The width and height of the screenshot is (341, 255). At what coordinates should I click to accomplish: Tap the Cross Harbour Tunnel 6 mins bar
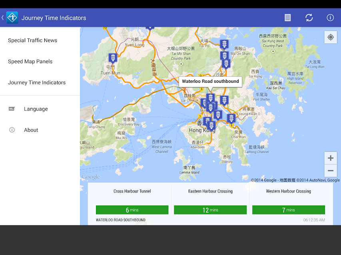pyautogui.click(x=132, y=210)
